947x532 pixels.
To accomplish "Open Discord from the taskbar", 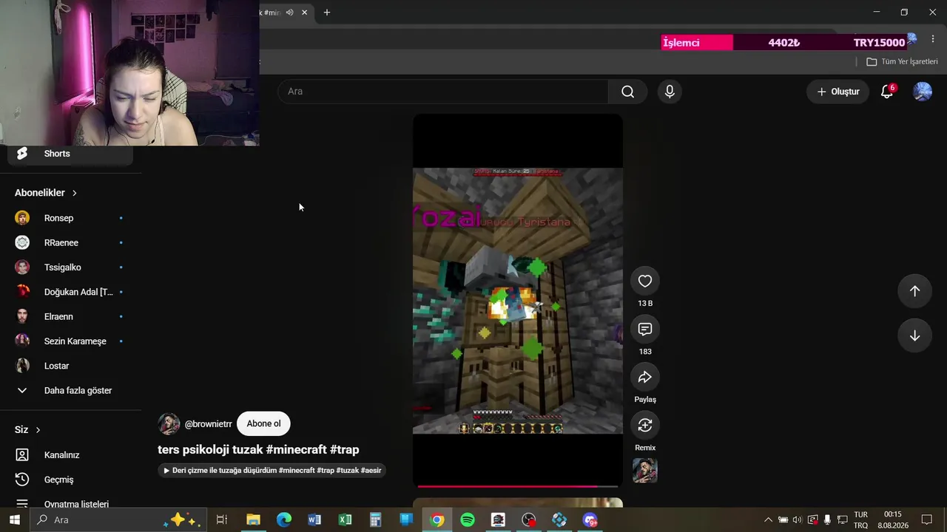I will coord(590,520).
